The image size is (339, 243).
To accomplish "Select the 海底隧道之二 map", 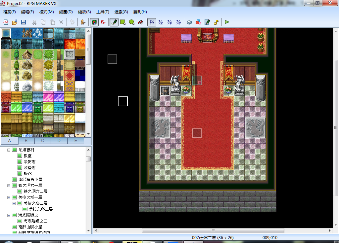I will tap(35, 221).
